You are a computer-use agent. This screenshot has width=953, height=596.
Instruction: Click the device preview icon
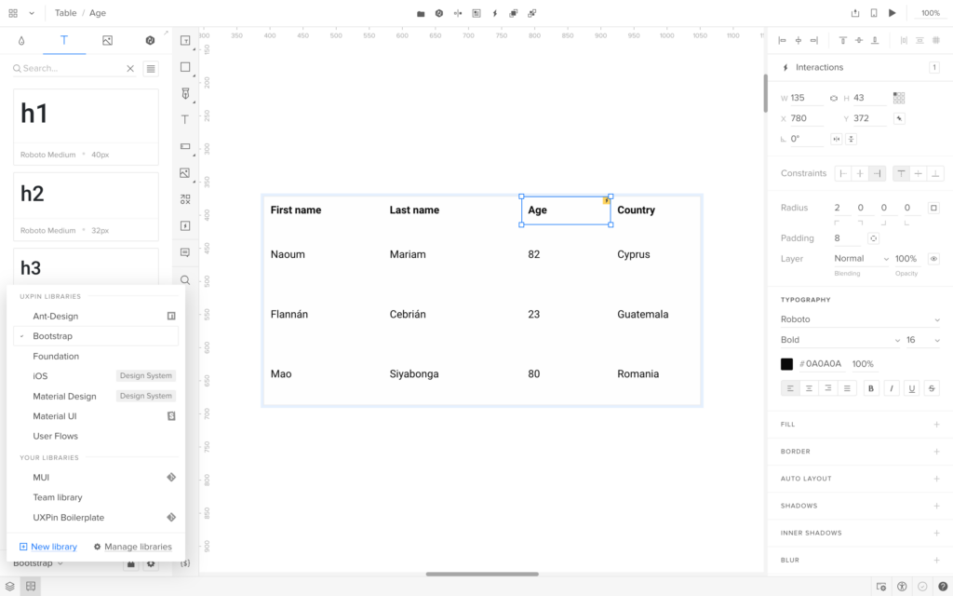pos(873,13)
